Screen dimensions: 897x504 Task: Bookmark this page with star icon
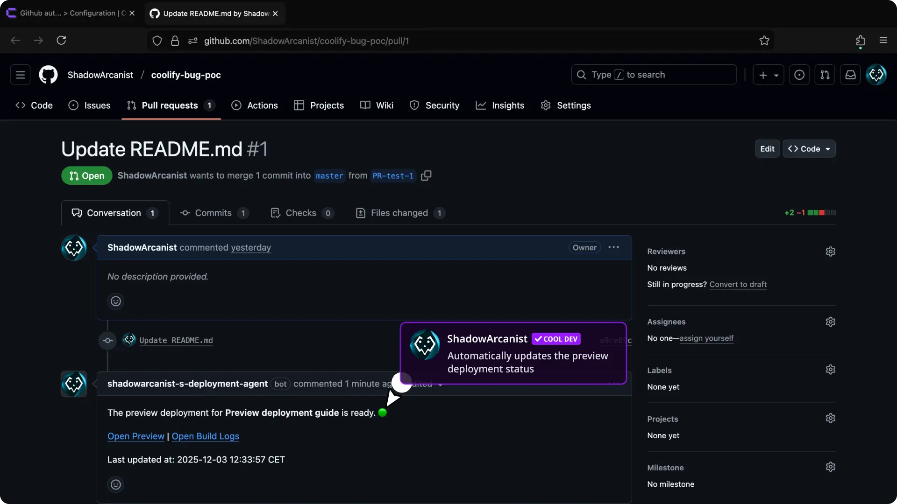[764, 41]
